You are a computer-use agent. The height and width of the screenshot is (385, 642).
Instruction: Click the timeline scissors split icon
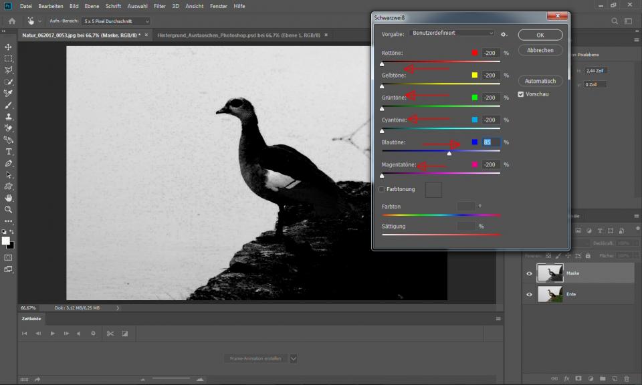110,334
